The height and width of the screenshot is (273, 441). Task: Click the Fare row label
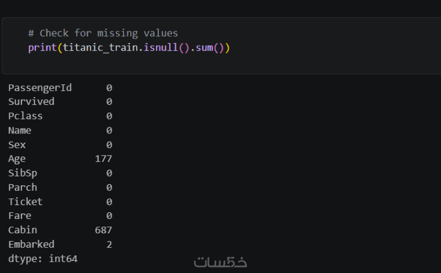point(20,216)
